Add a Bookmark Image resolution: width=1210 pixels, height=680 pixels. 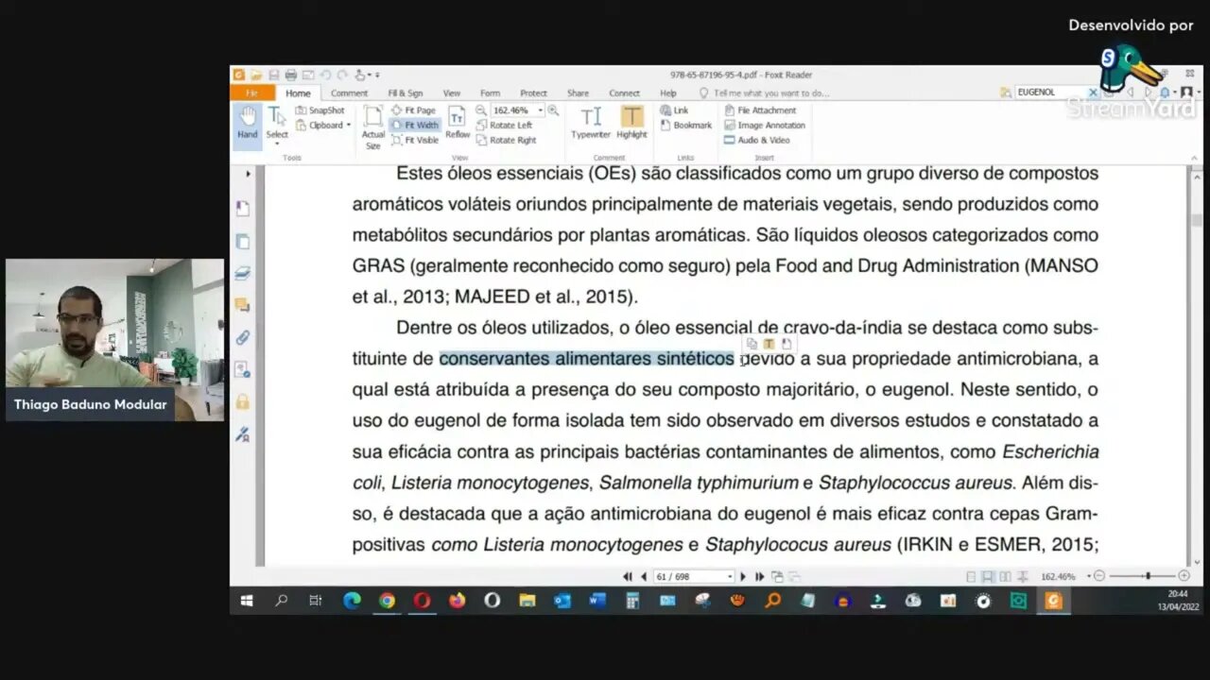pos(685,125)
